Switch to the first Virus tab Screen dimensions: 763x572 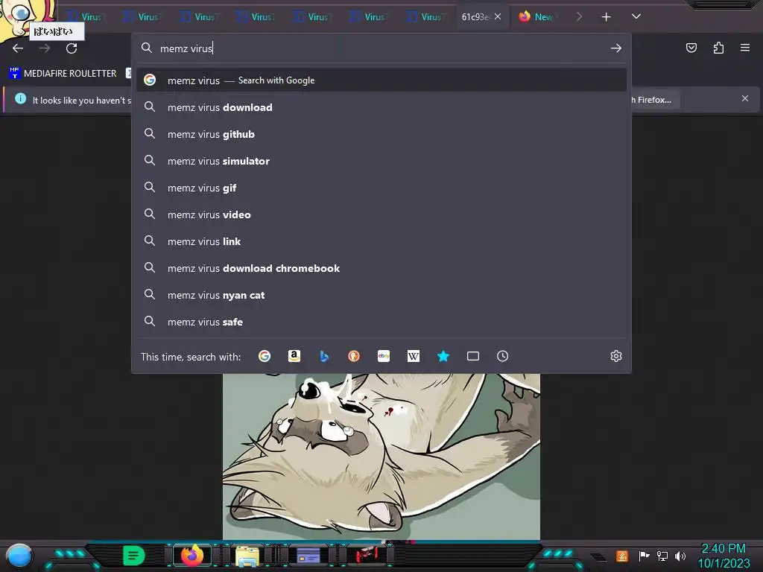86,16
